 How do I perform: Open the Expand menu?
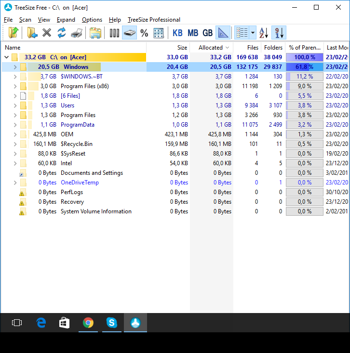coord(66,20)
